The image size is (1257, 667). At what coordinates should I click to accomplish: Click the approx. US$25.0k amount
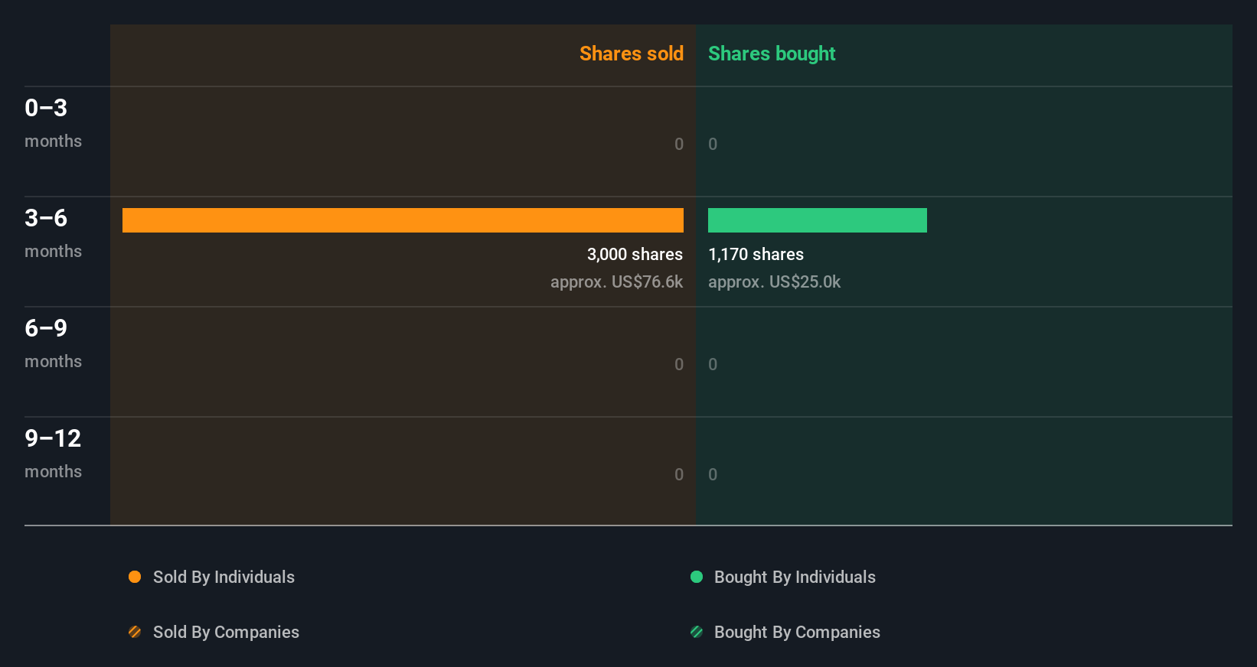pos(774,281)
